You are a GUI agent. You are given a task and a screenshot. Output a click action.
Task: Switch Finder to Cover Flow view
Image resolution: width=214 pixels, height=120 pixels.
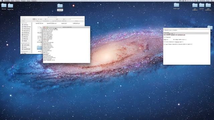click(x=41, y=19)
